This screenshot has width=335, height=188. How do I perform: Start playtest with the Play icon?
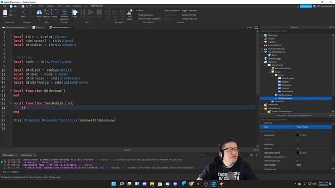(x=75, y=13)
